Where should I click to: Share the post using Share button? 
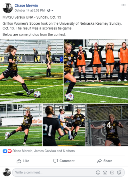pyautogui.click(x=105, y=161)
